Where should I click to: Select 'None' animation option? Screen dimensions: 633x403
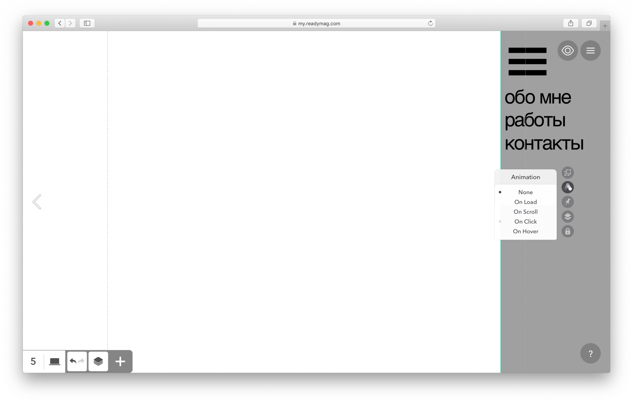pos(525,192)
